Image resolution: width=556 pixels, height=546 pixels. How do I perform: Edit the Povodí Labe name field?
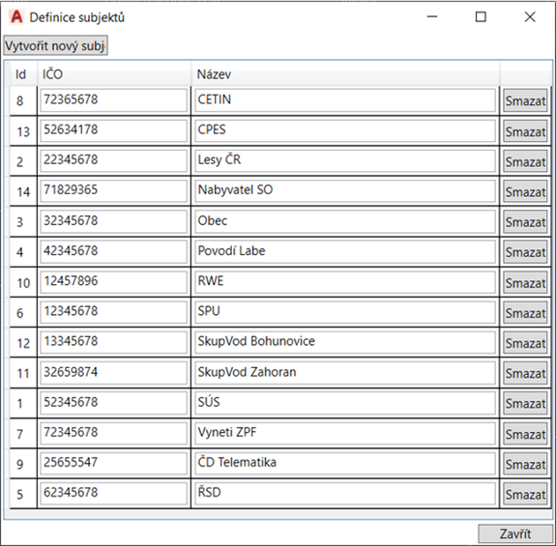pyautogui.click(x=345, y=251)
